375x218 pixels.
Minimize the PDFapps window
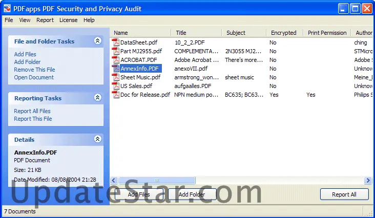343,9
